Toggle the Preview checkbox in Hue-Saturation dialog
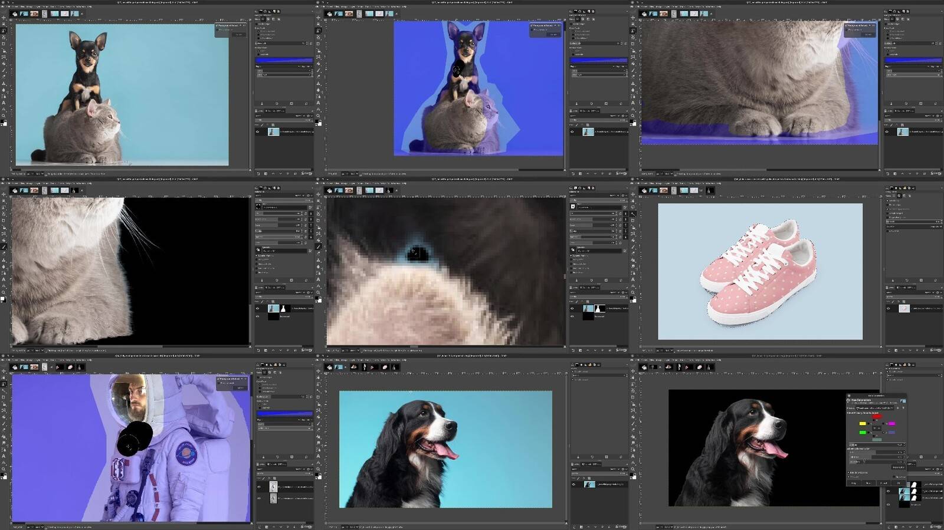Viewport: 944px width, 530px height. click(848, 476)
